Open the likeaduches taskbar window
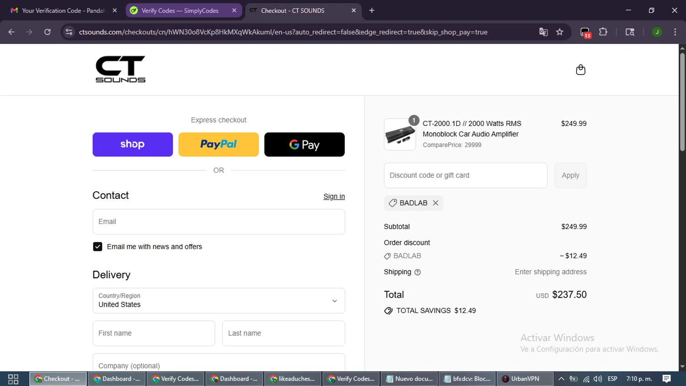Screen dimensions: 686x386 (x=293, y=379)
